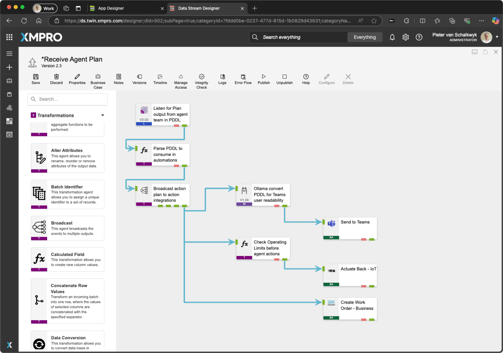The width and height of the screenshot is (503, 353).
Task: Select the Calculated Field transformation agent
Action: pyautogui.click(x=67, y=259)
